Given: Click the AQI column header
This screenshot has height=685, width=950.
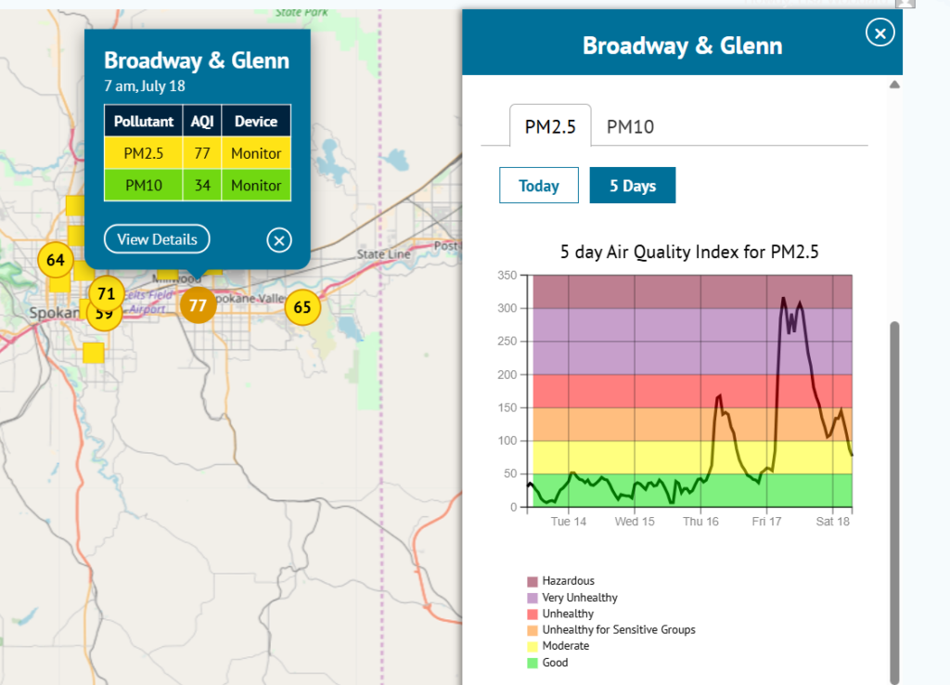Looking at the screenshot, I should click(202, 122).
